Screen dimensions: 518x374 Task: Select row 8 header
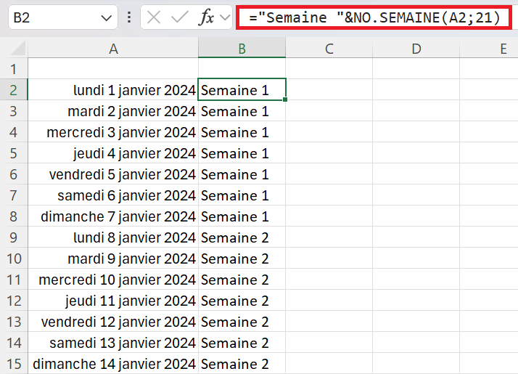tap(14, 216)
